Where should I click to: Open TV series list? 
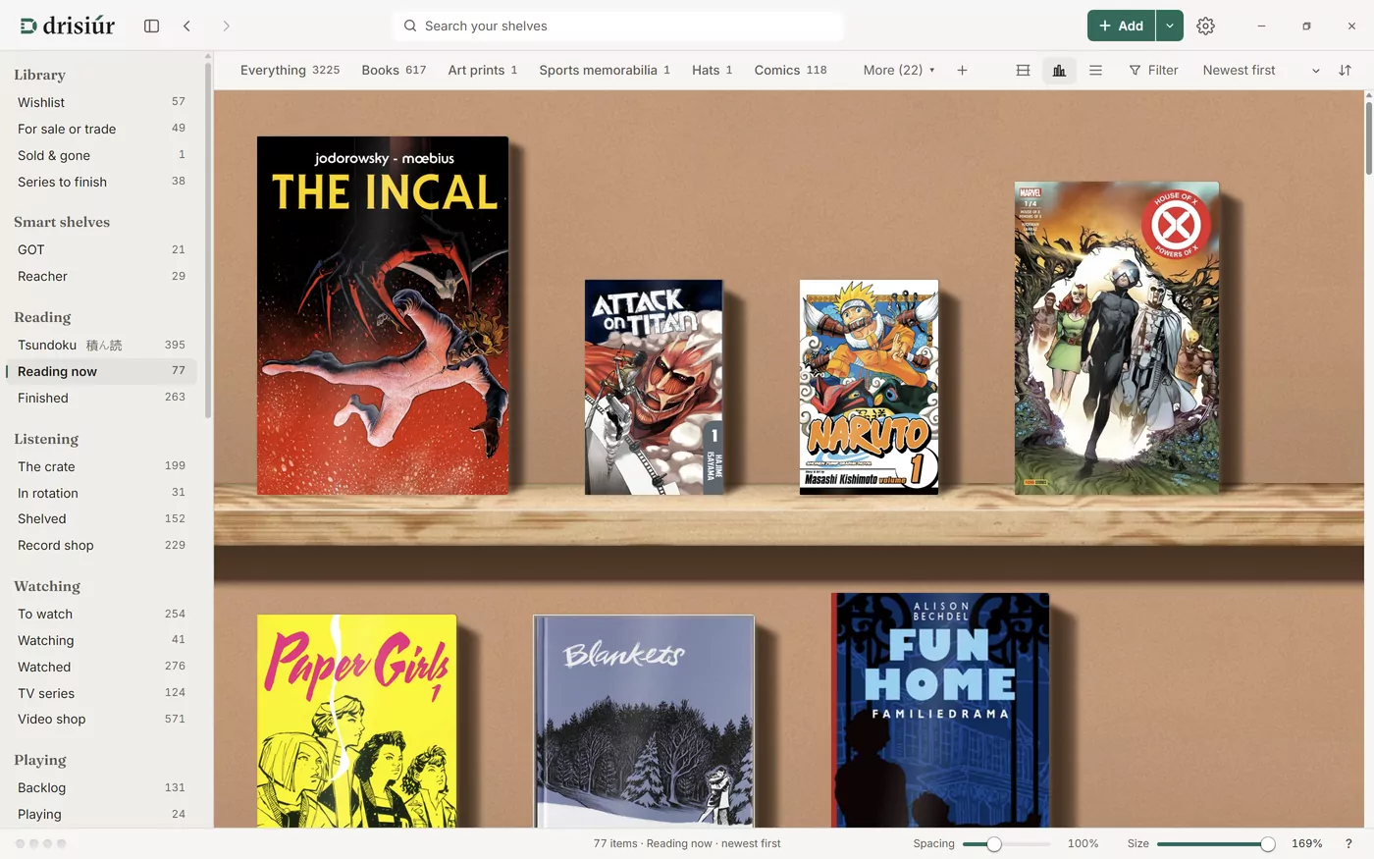101,693
